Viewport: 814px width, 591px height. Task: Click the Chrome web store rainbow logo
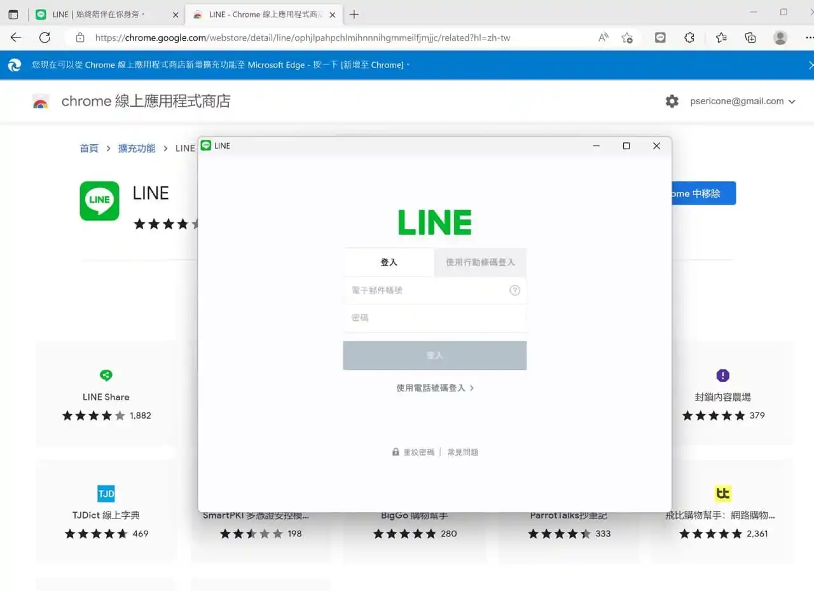(x=41, y=101)
